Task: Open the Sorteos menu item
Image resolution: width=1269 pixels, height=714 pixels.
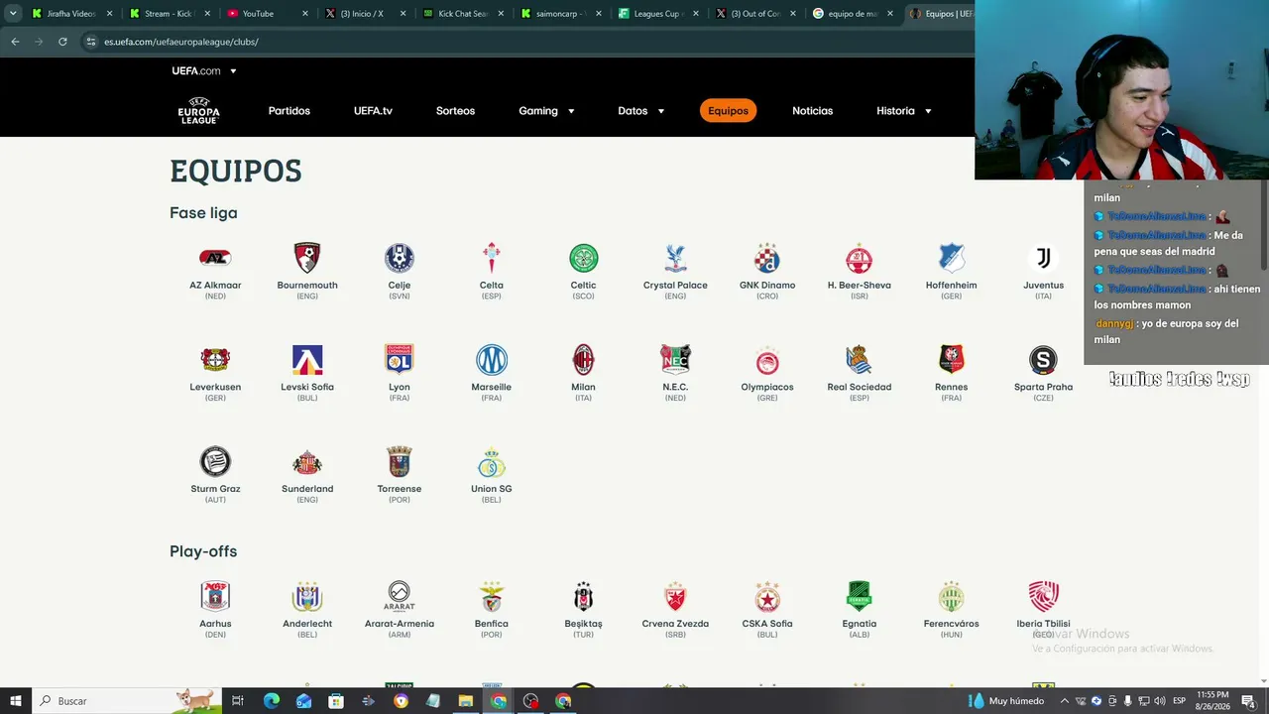Action: click(455, 111)
